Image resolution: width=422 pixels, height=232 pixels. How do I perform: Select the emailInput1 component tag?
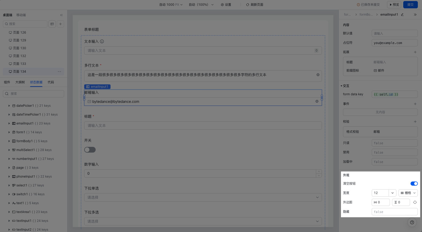click(97, 87)
